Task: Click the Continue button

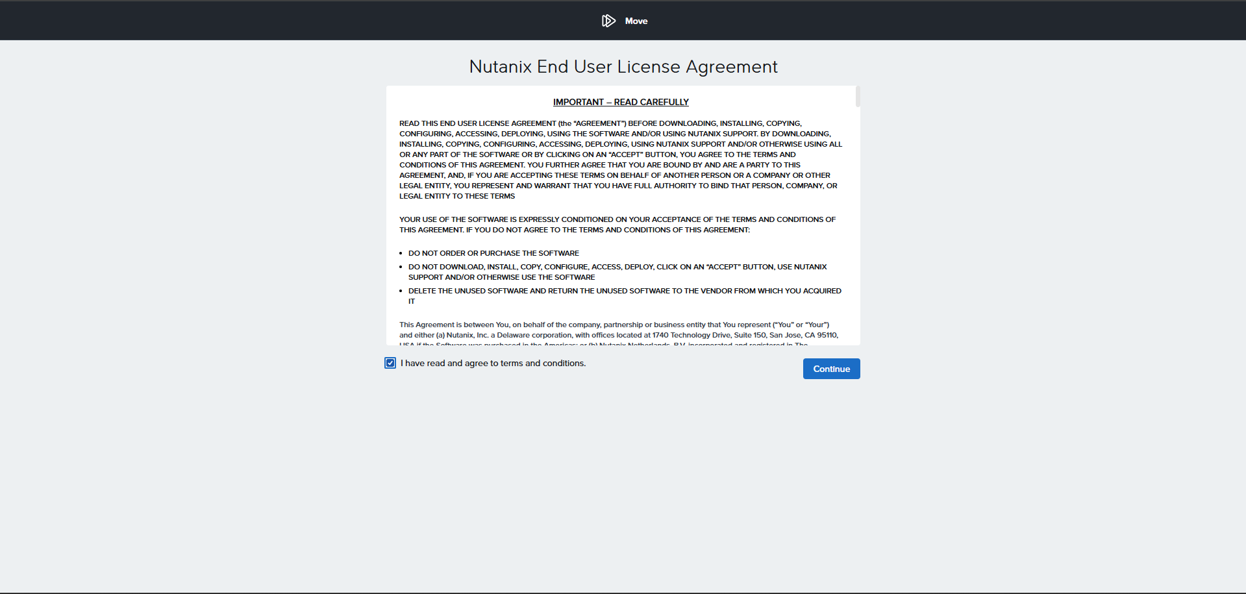Action: click(831, 369)
